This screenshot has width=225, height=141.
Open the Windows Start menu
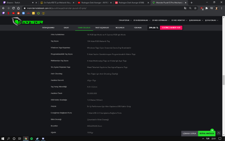pos(3,138)
